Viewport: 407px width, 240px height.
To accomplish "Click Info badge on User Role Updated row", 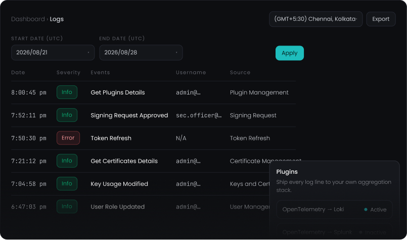I will tap(67, 206).
